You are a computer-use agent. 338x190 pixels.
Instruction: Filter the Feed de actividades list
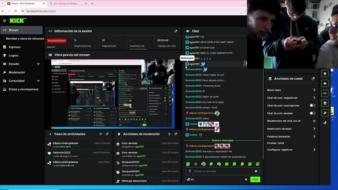101,134
